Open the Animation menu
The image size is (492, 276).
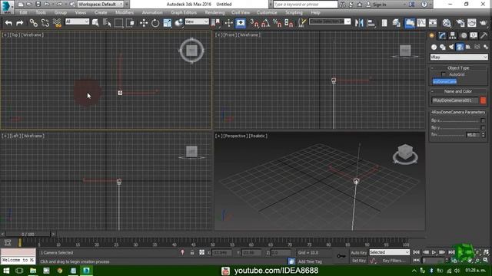tap(152, 12)
